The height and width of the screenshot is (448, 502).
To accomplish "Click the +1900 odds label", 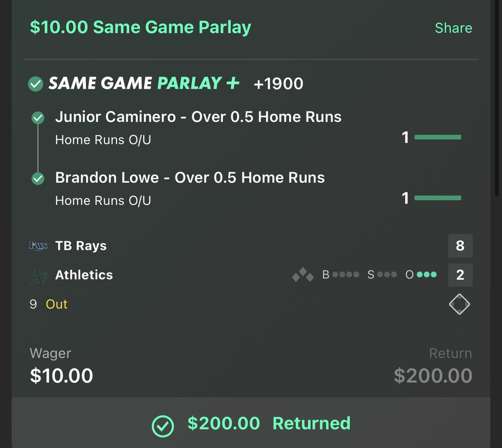I will click(x=278, y=84).
